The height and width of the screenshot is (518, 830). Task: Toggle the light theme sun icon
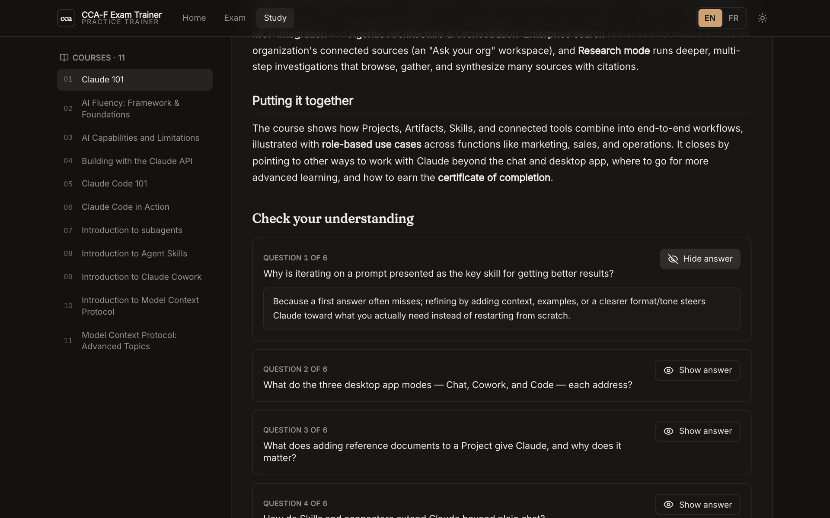[763, 18]
